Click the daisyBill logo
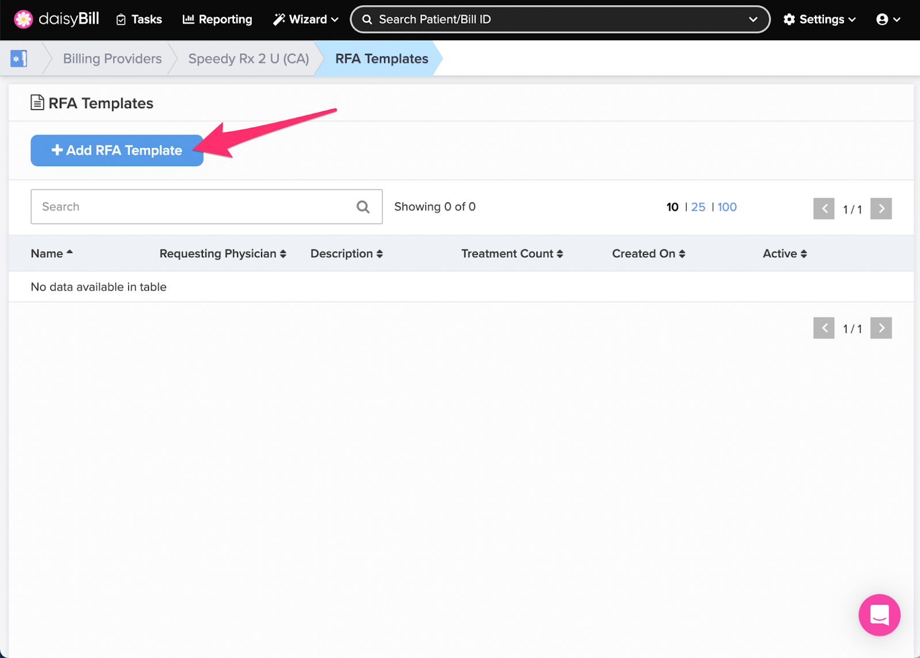 pos(56,19)
